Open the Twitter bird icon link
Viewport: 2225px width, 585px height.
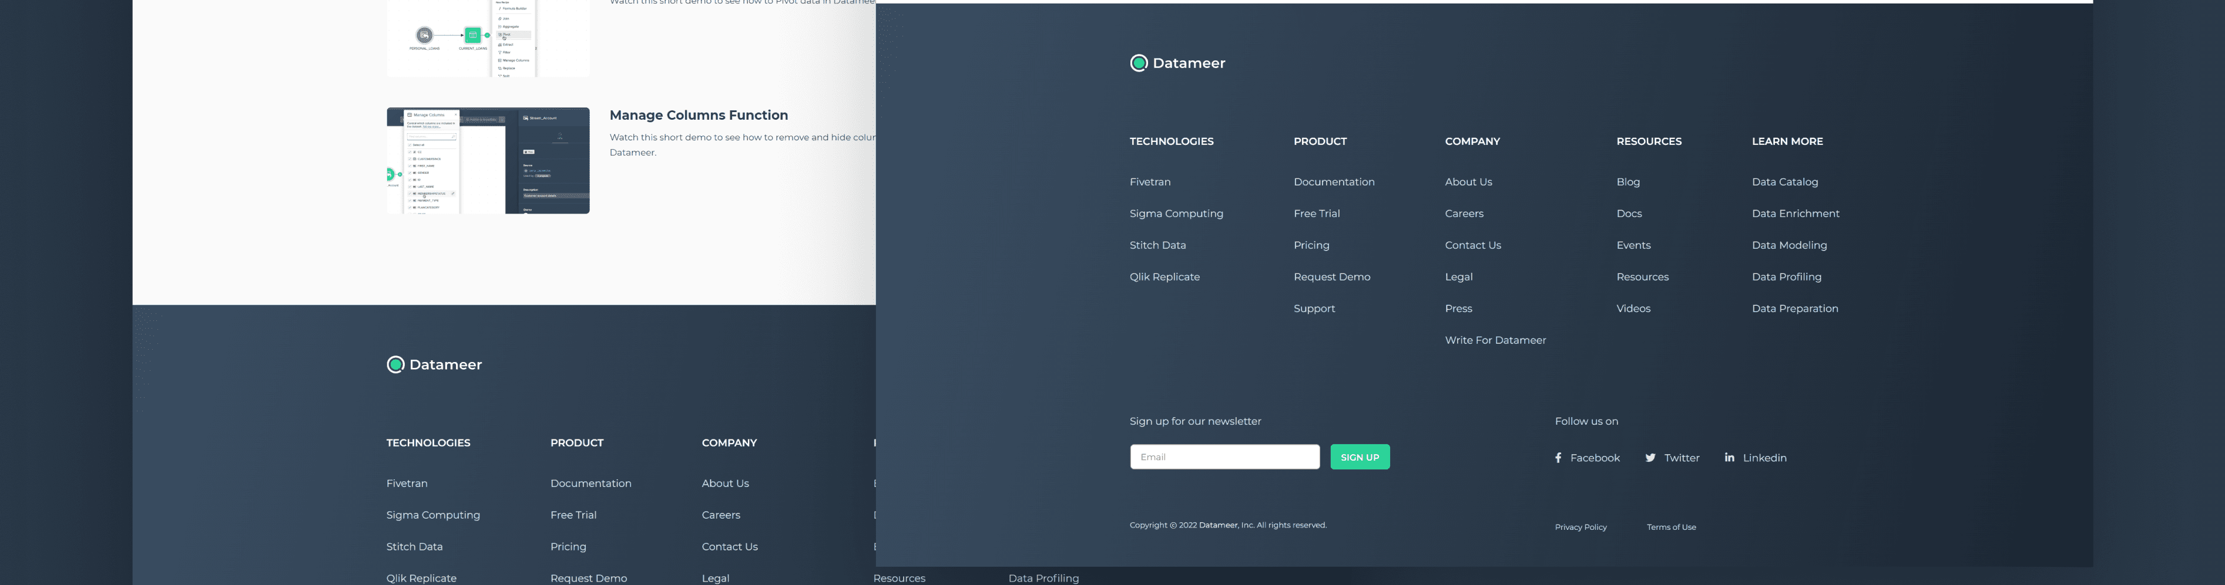pyautogui.click(x=1650, y=458)
